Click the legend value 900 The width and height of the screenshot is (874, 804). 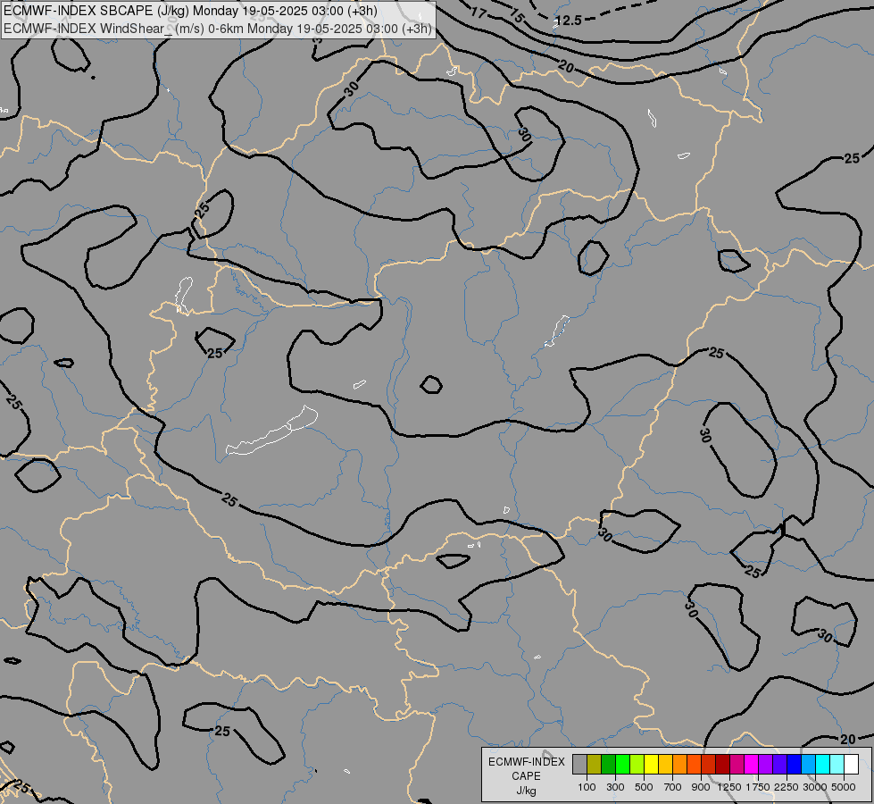pos(701,787)
